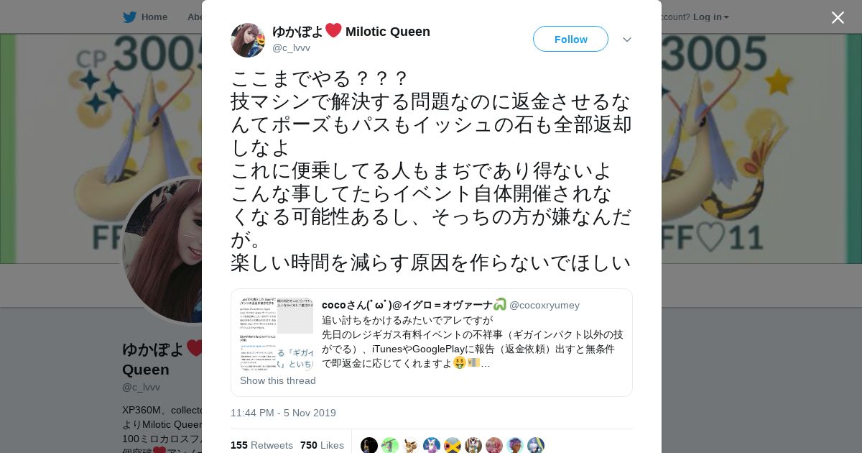Expand the tweet options chevron menu
Viewport: 862px width, 453px height.
[x=627, y=40]
